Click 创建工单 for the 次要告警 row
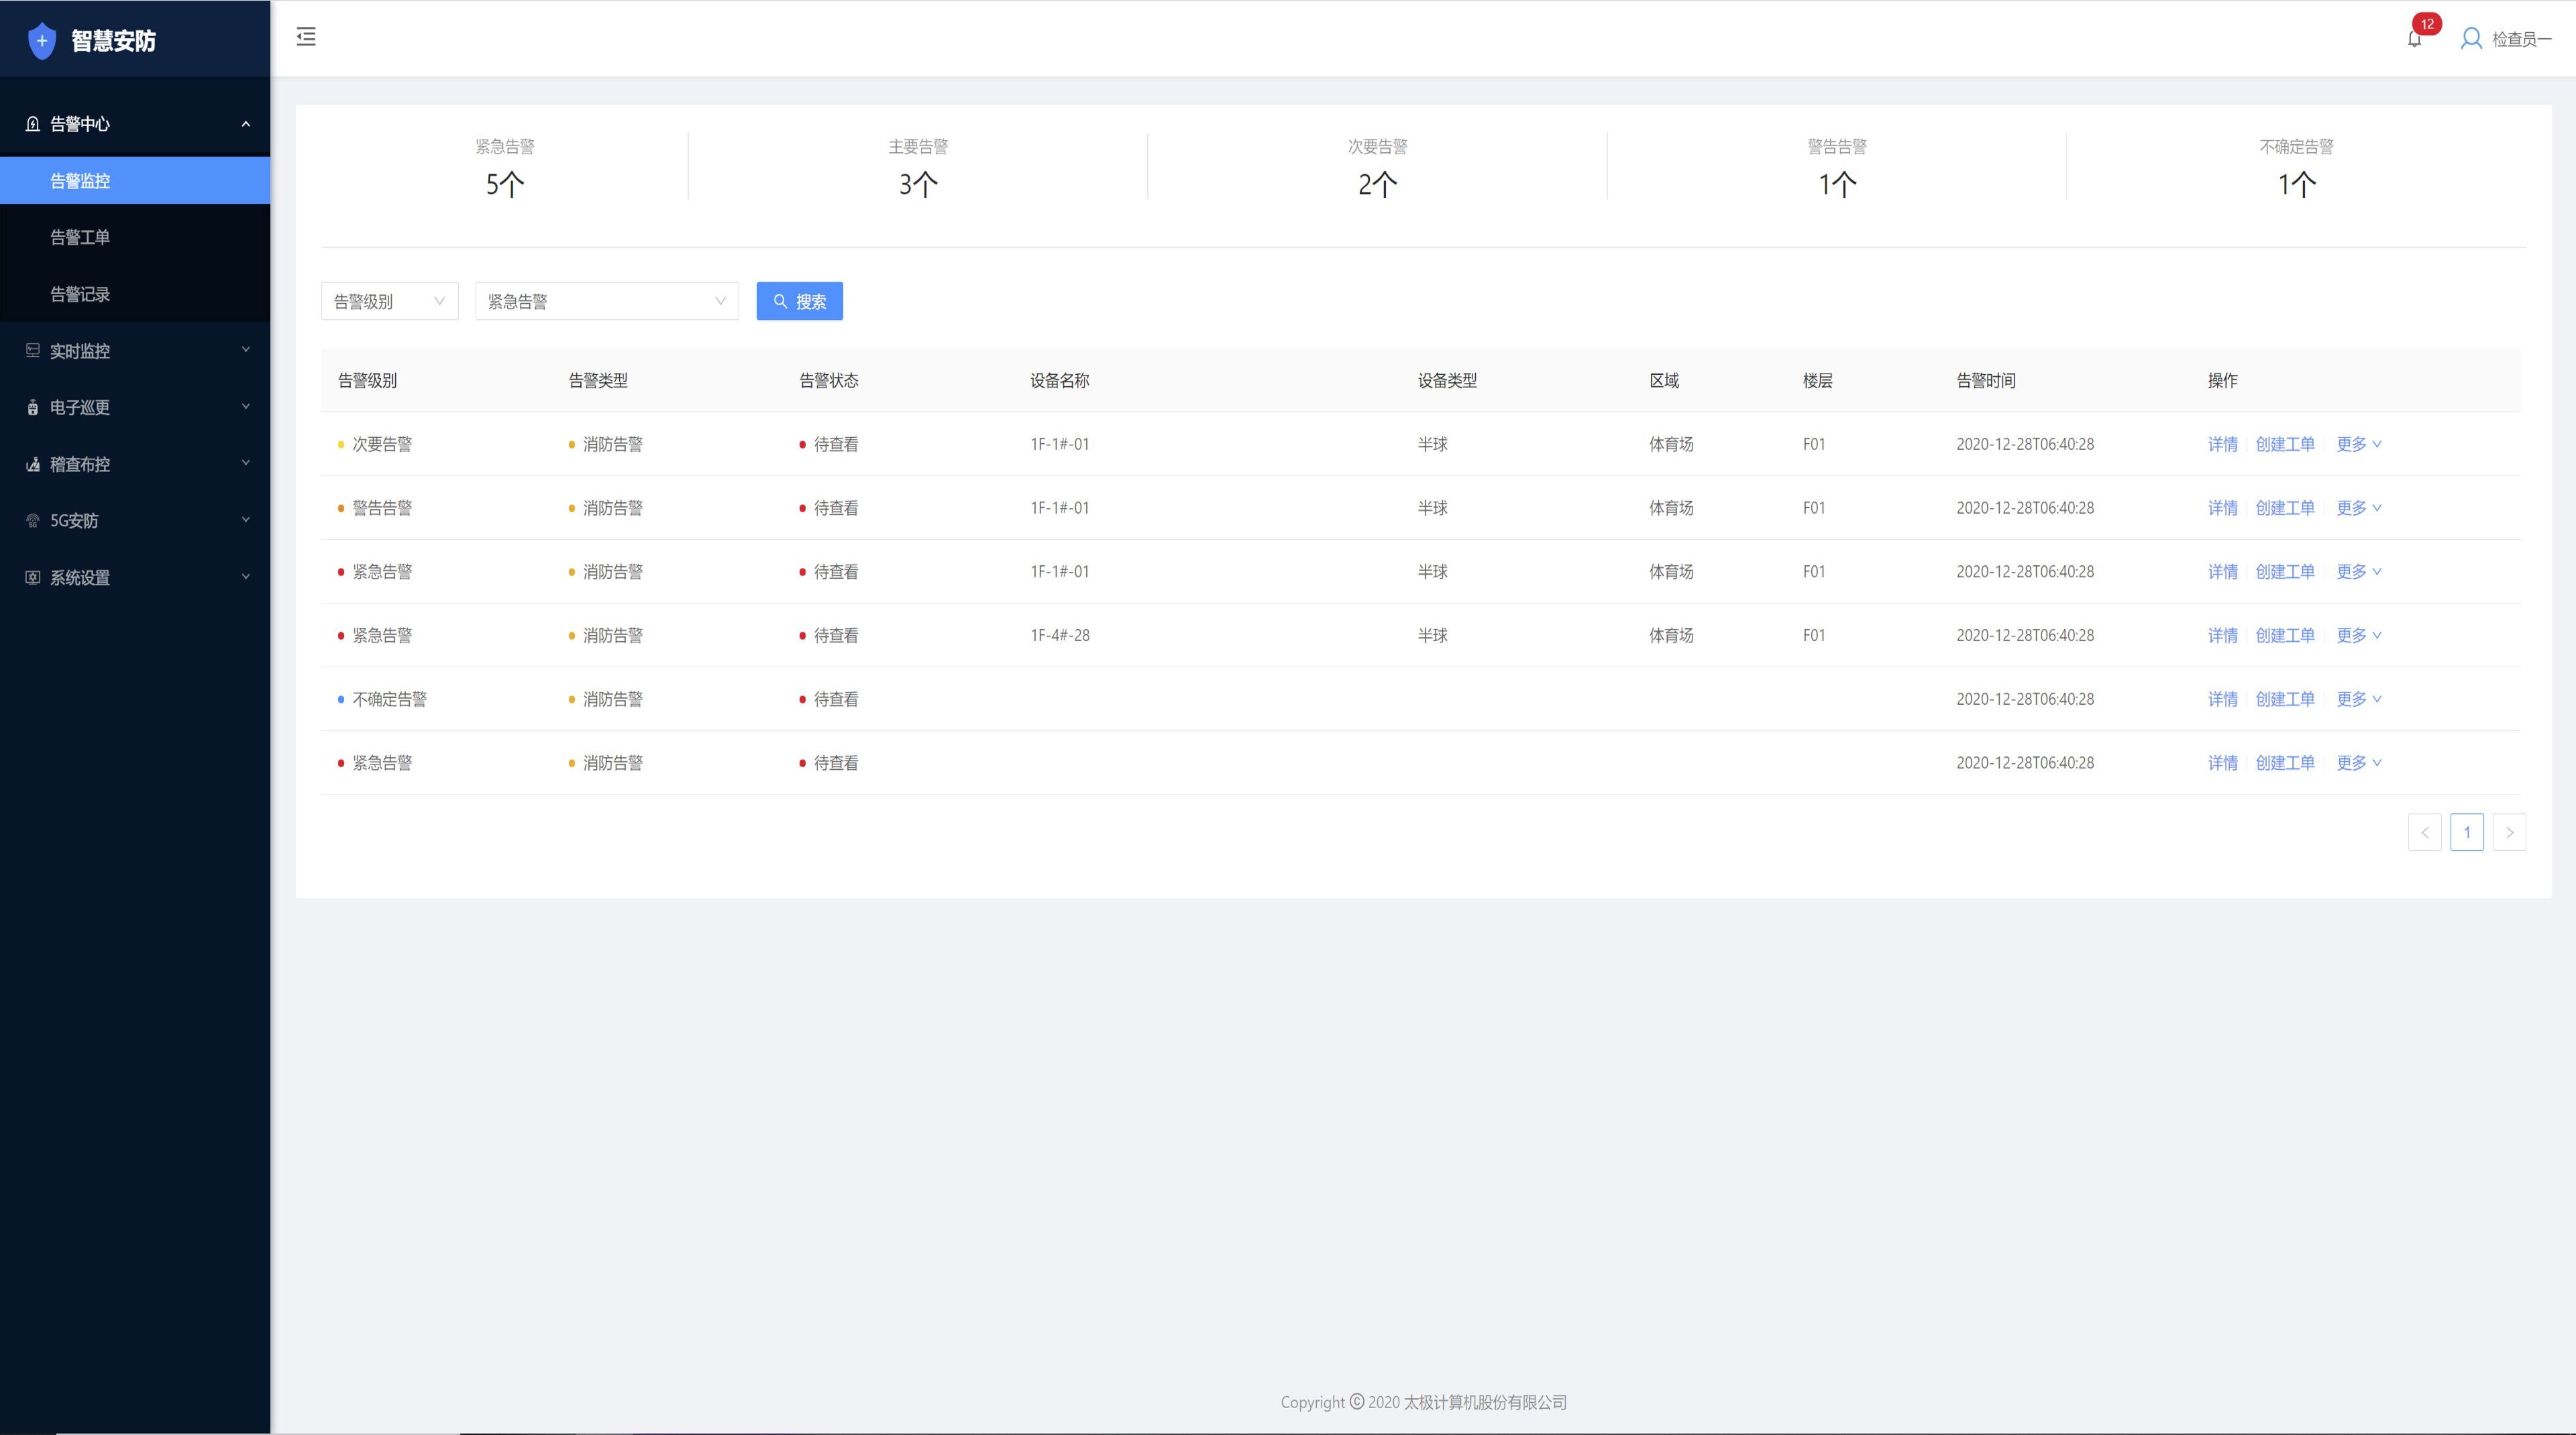The width and height of the screenshot is (2576, 1435). click(2285, 445)
